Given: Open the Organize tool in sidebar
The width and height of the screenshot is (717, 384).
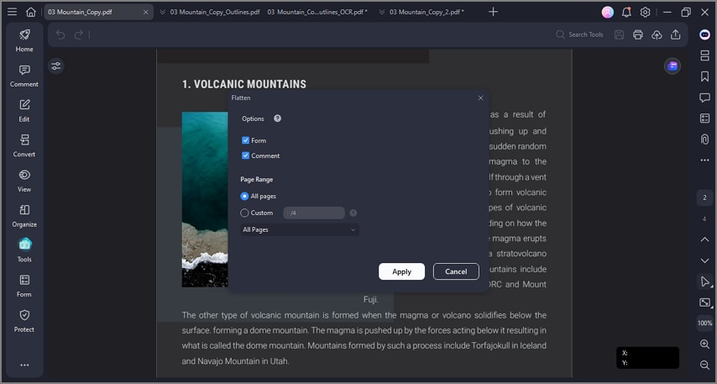Looking at the screenshot, I should click(24, 216).
